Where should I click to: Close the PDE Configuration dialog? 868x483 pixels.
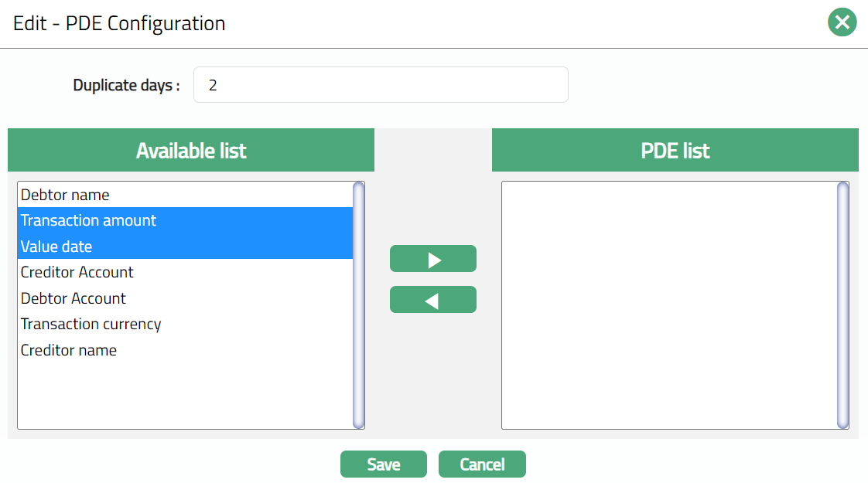click(842, 22)
